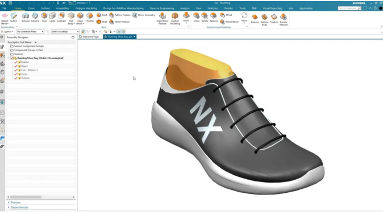Screen dimensions: 383x212
Task: Open the Algorithmic Feature tool
Action: coord(162,19)
